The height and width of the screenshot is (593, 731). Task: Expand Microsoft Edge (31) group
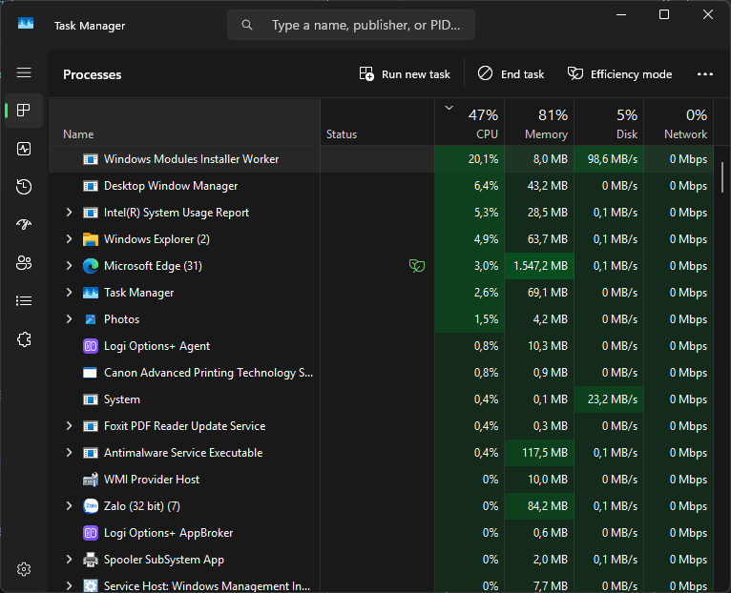pos(69,266)
